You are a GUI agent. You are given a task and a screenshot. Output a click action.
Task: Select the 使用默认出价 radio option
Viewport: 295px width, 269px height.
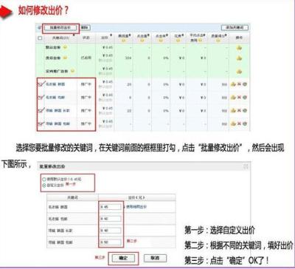click(x=44, y=180)
